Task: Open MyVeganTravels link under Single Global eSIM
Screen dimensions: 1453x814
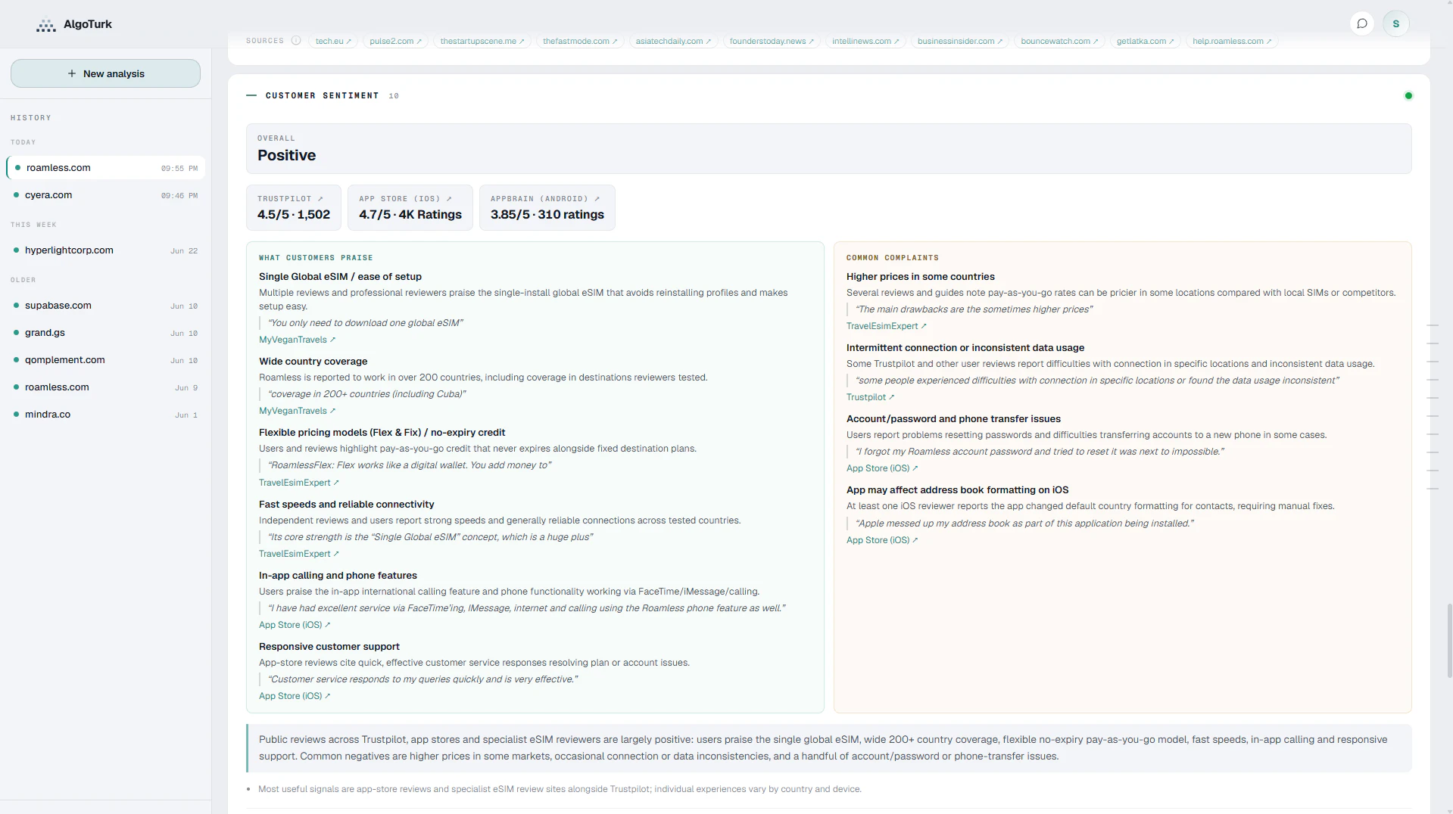Action: pos(297,340)
